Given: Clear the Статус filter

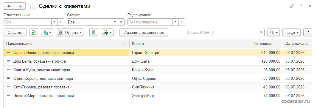Looking at the screenshot, I should [121, 22].
